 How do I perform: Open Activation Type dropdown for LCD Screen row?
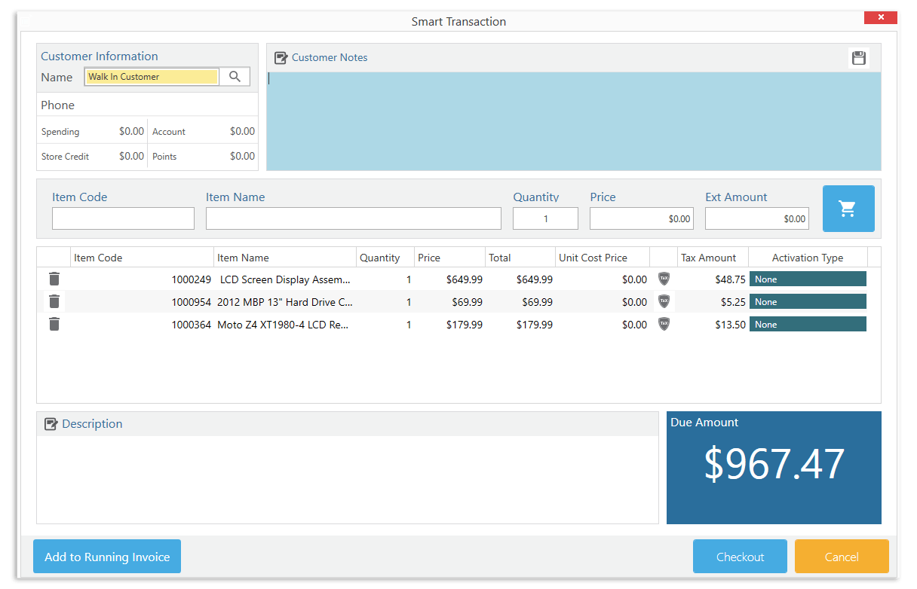click(808, 279)
